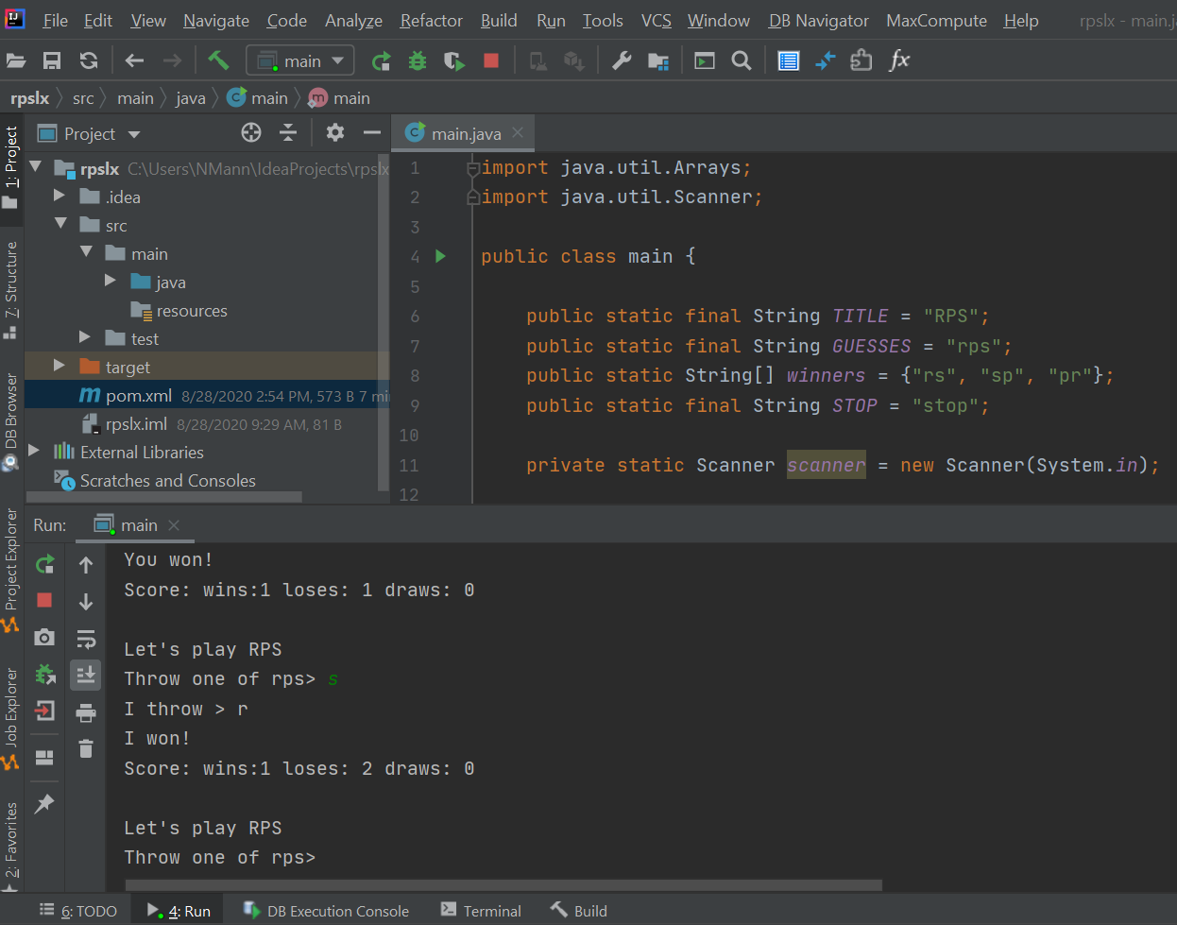Open Search Everywhere magnifier
Screen dimensions: 1177x925
tap(741, 60)
